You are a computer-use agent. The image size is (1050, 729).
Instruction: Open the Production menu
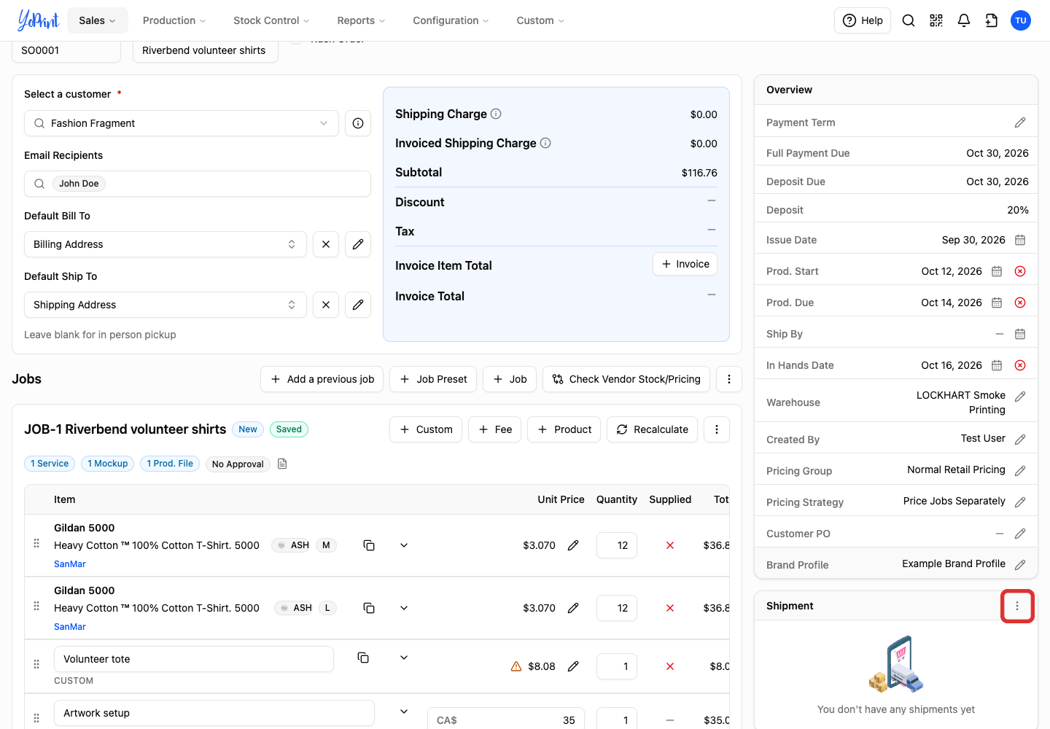point(174,20)
